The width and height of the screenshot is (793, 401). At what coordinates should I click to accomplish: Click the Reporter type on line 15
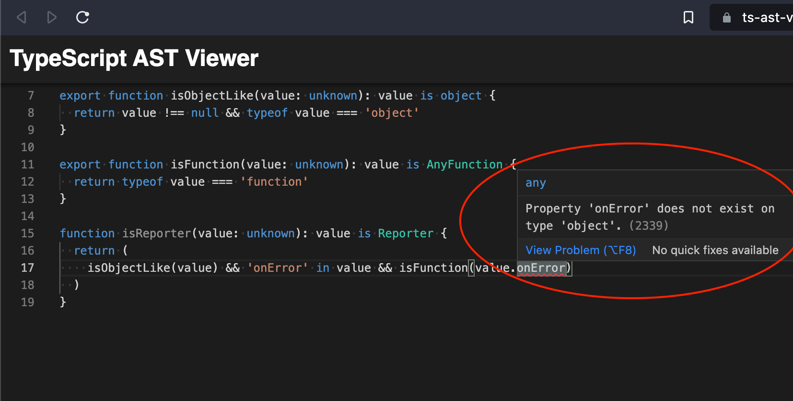(x=406, y=234)
